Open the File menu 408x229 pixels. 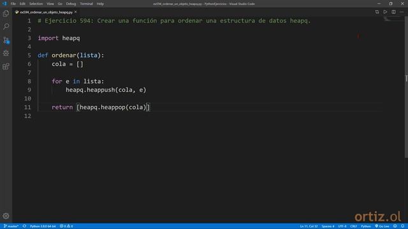click(x=13, y=4)
